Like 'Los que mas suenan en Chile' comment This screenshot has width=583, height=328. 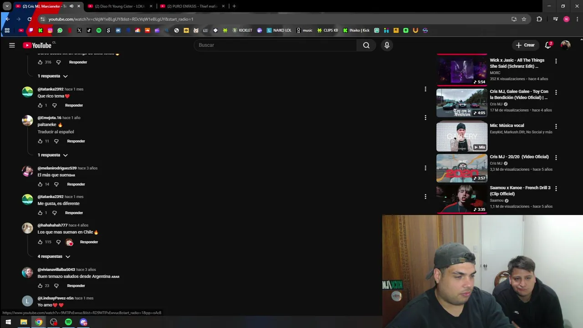(40, 242)
